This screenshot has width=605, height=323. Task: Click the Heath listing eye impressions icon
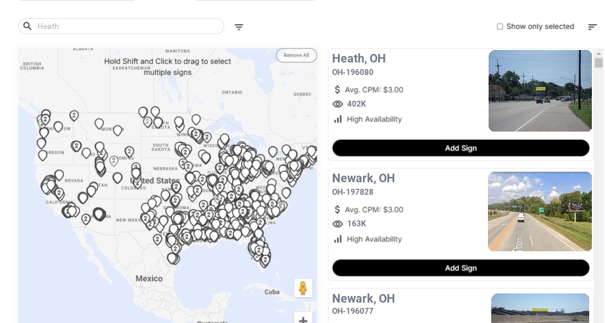point(338,104)
